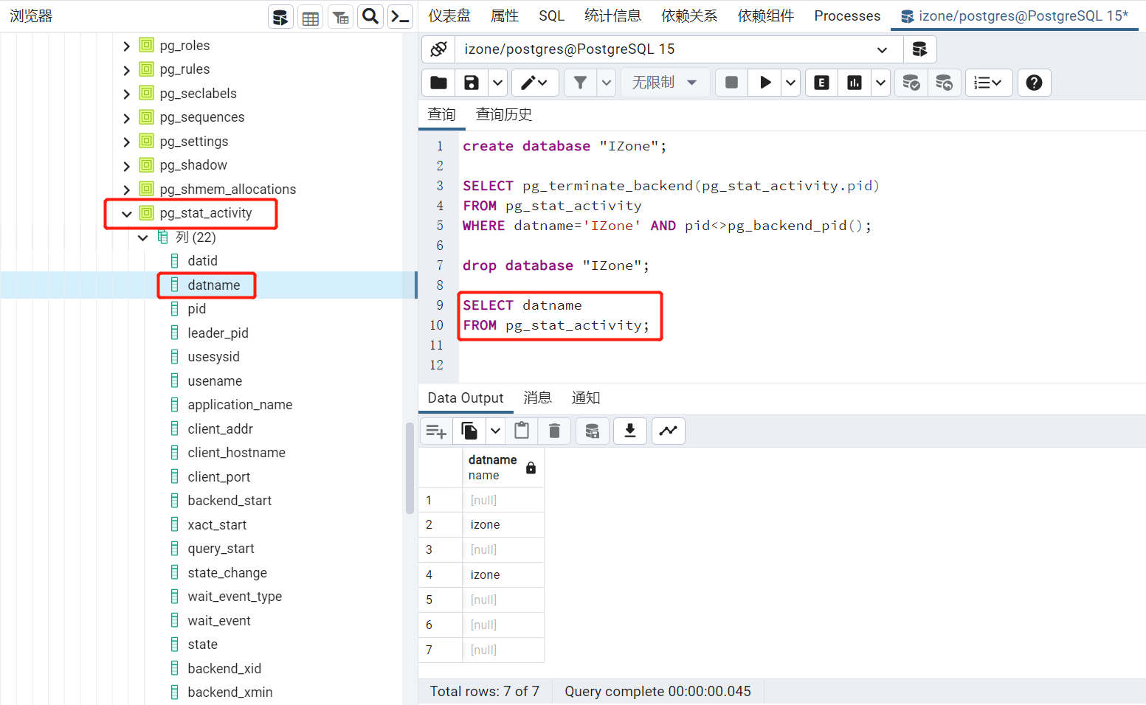Open the macros list icon
1146x705 pixels.
[x=988, y=83]
